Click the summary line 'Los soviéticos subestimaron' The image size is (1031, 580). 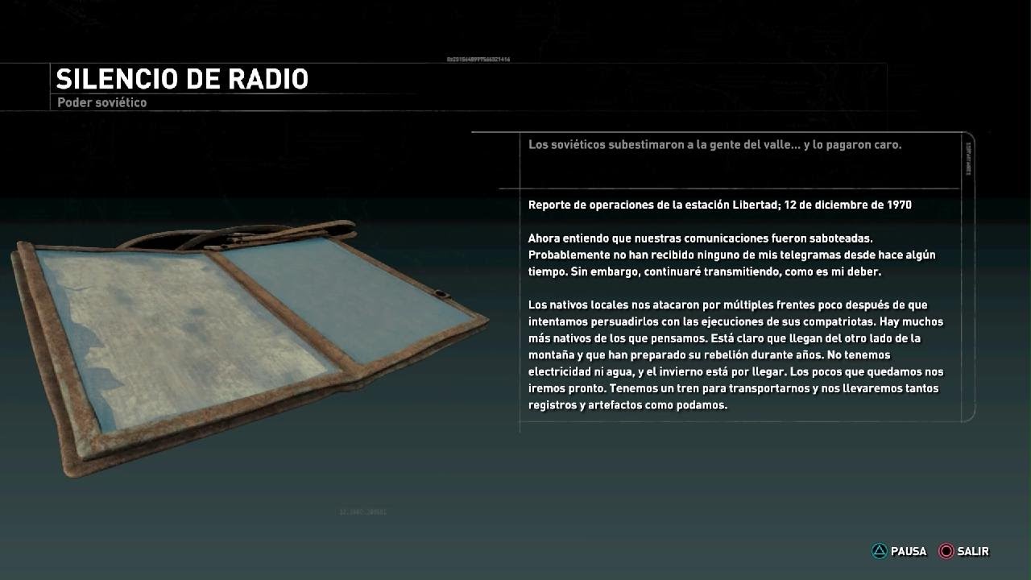pos(714,145)
